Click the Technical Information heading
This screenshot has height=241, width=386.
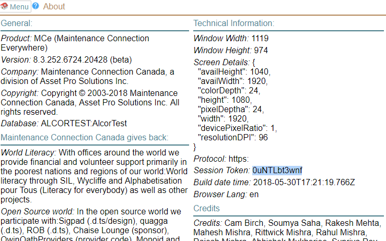(233, 23)
